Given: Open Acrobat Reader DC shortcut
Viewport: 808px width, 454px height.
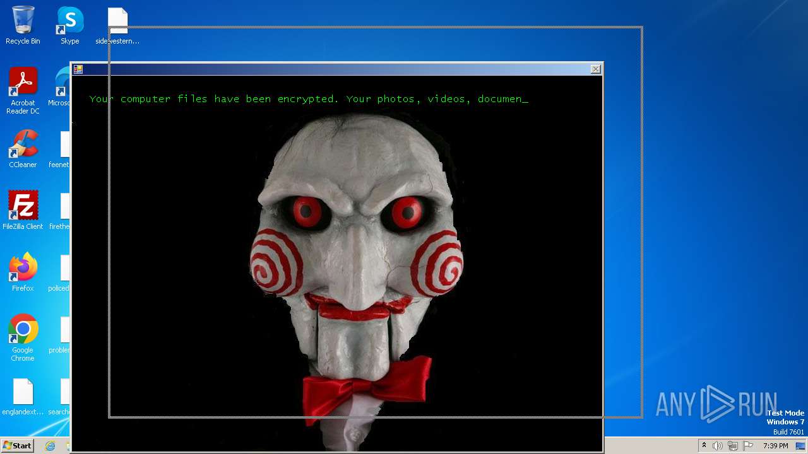Looking at the screenshot, I should 23,91.
